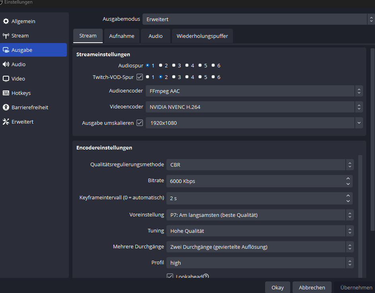375x293 pixels.
Task: Click the Video monitor icon in sidebar
Action: [6, 79]
